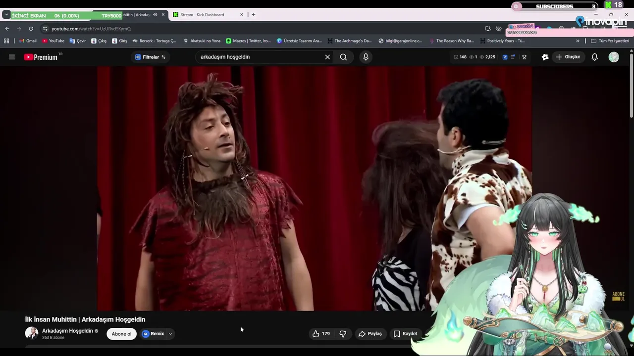Screen dimensions: 634x356
Task: Dislike the video with thumbs down
Action: (x=343, y=334)
